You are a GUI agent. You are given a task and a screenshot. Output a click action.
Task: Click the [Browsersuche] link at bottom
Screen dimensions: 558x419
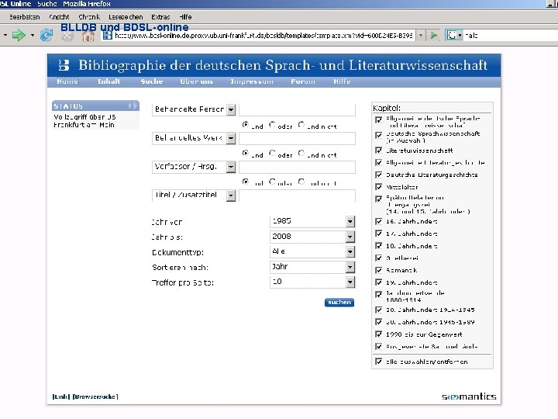[95, 396]
